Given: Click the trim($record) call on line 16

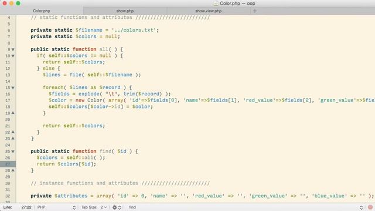Looking at the screenshot, I should click(x=142, y=94).
